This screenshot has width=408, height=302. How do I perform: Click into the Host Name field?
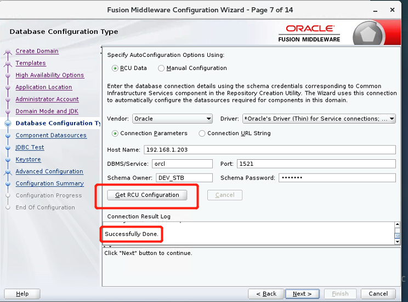[x=270, y=149]
